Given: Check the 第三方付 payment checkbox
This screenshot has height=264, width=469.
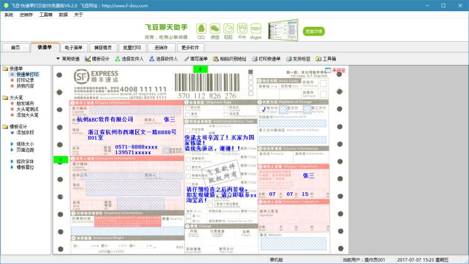Looking at the screenshot, I should (307, 110).
